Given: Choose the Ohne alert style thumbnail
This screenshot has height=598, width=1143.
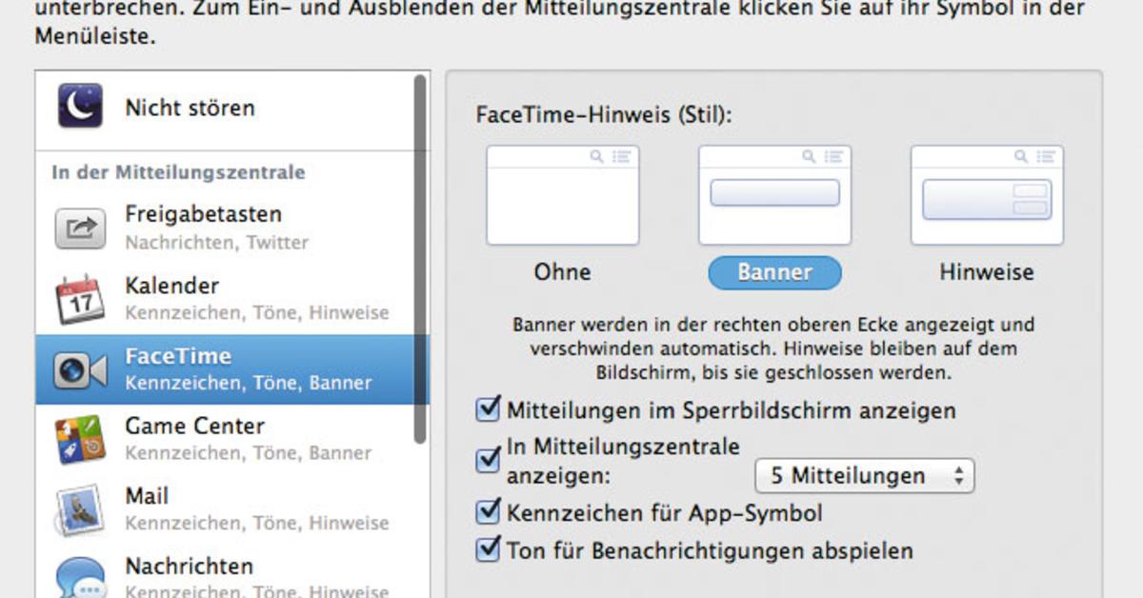Looking at the screenshot, I should (562, 195).
